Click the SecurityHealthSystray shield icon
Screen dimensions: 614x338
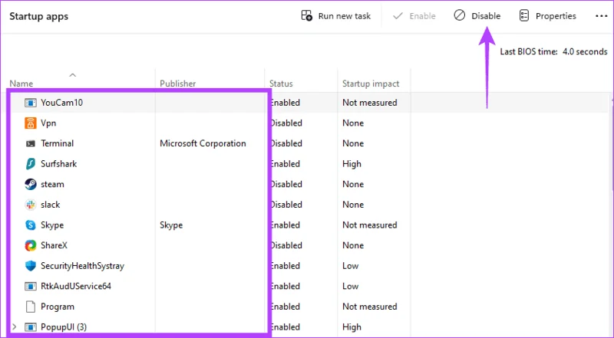(31, 266)
